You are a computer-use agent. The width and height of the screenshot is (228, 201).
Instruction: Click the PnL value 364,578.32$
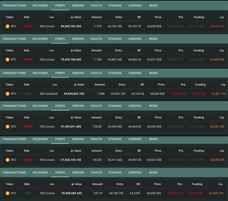click(x=175, y=160)
